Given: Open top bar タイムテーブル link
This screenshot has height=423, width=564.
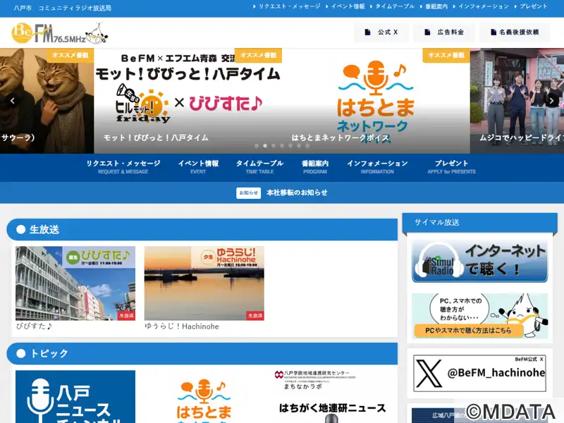Looking at the screenshot, I should 393,6.
